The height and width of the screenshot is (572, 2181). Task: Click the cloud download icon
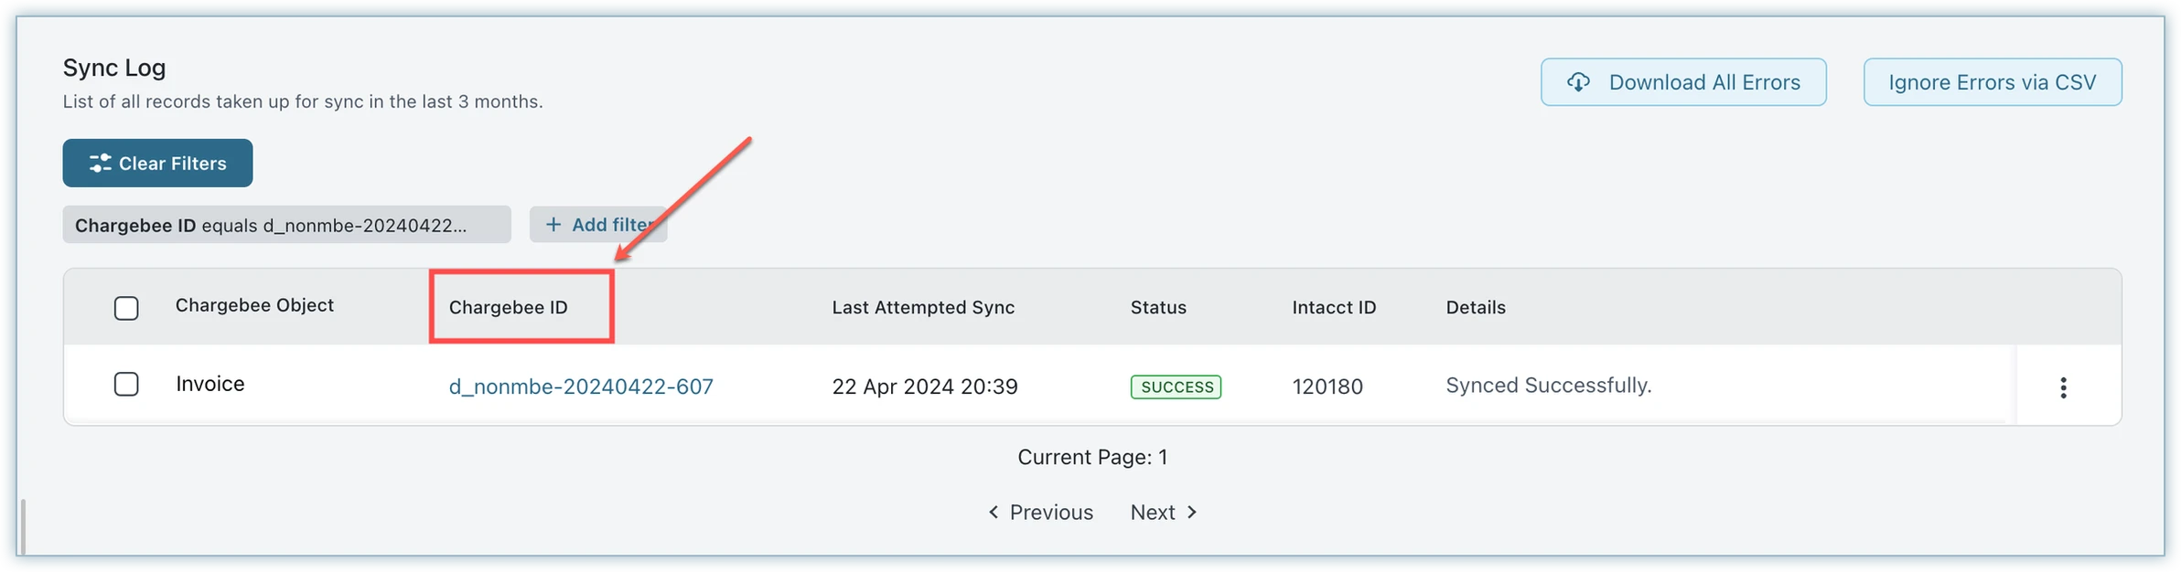coord(1578,82)
